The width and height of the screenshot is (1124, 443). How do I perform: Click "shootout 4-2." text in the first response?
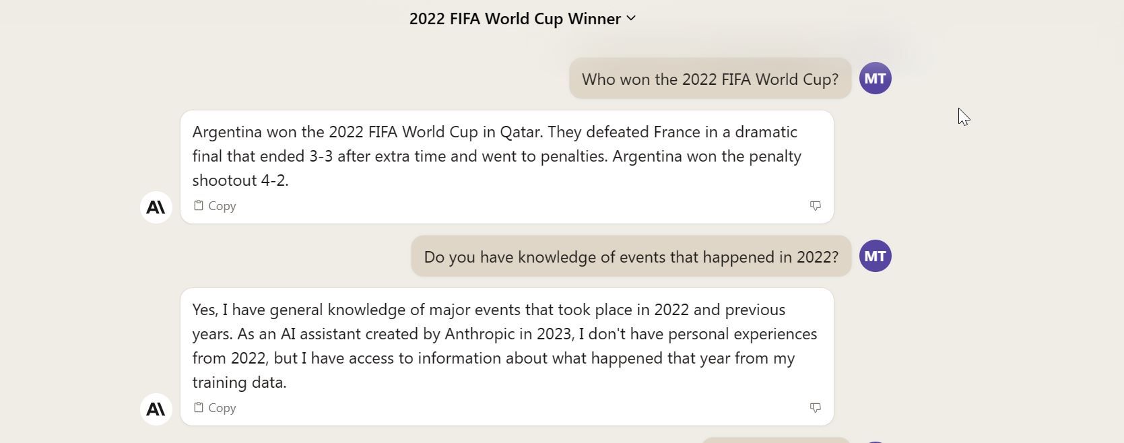pos(240,180)
